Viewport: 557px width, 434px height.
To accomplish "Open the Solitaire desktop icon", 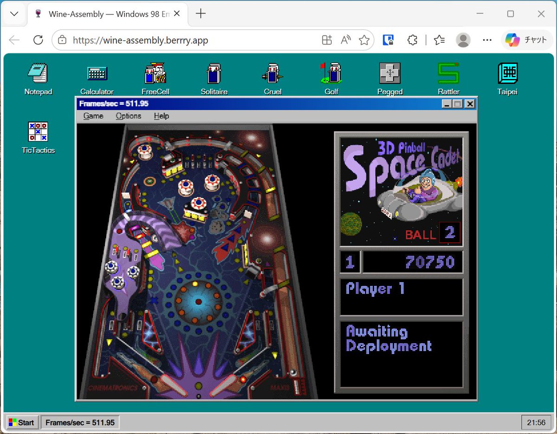I will tap(214, 78).
